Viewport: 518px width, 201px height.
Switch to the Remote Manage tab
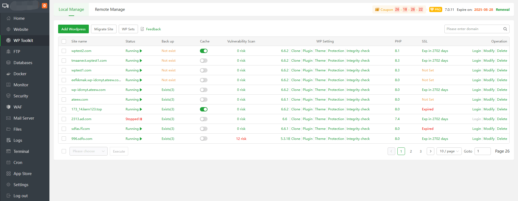coord(110,9)
